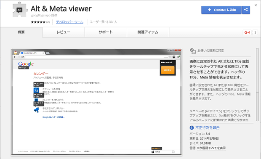Add the extension with CHROMEに追加 button

221,10
